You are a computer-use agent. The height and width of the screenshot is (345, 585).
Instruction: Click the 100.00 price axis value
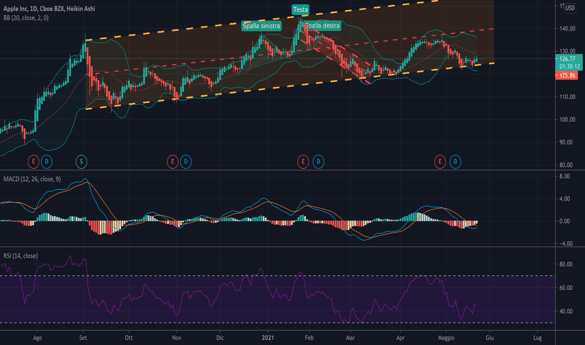pos(567,119)
